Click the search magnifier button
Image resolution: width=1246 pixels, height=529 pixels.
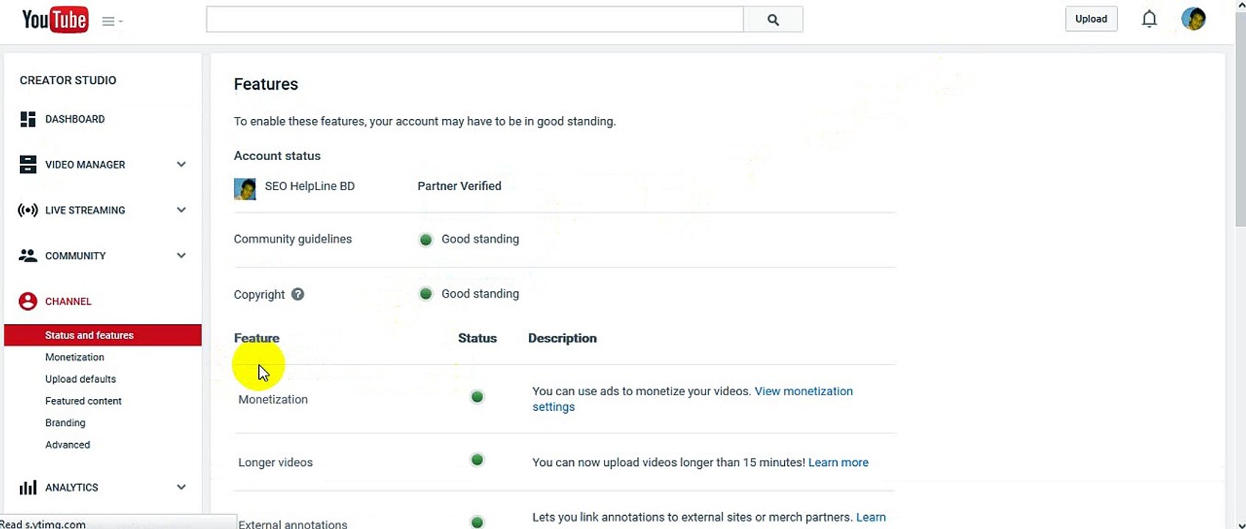click(x=773, y=20)
